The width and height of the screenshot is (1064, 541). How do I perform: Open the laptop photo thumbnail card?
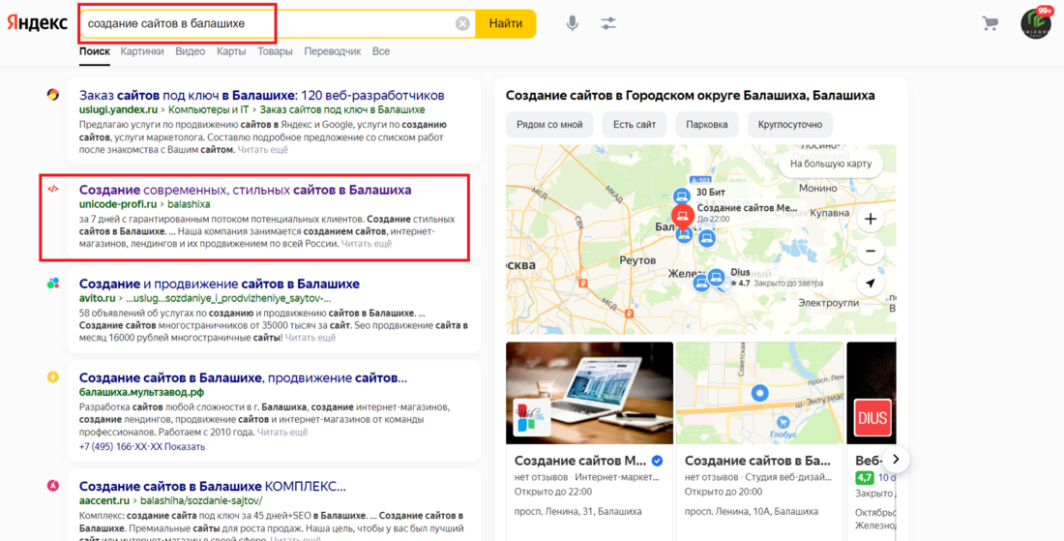point(590,393)
